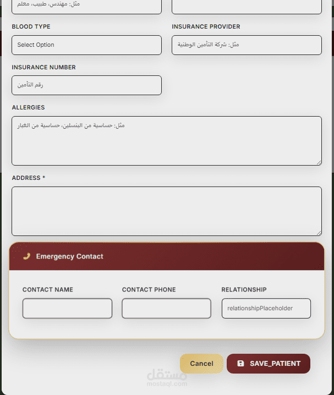Click the BLOOD TYPE label

pos(31,27)
